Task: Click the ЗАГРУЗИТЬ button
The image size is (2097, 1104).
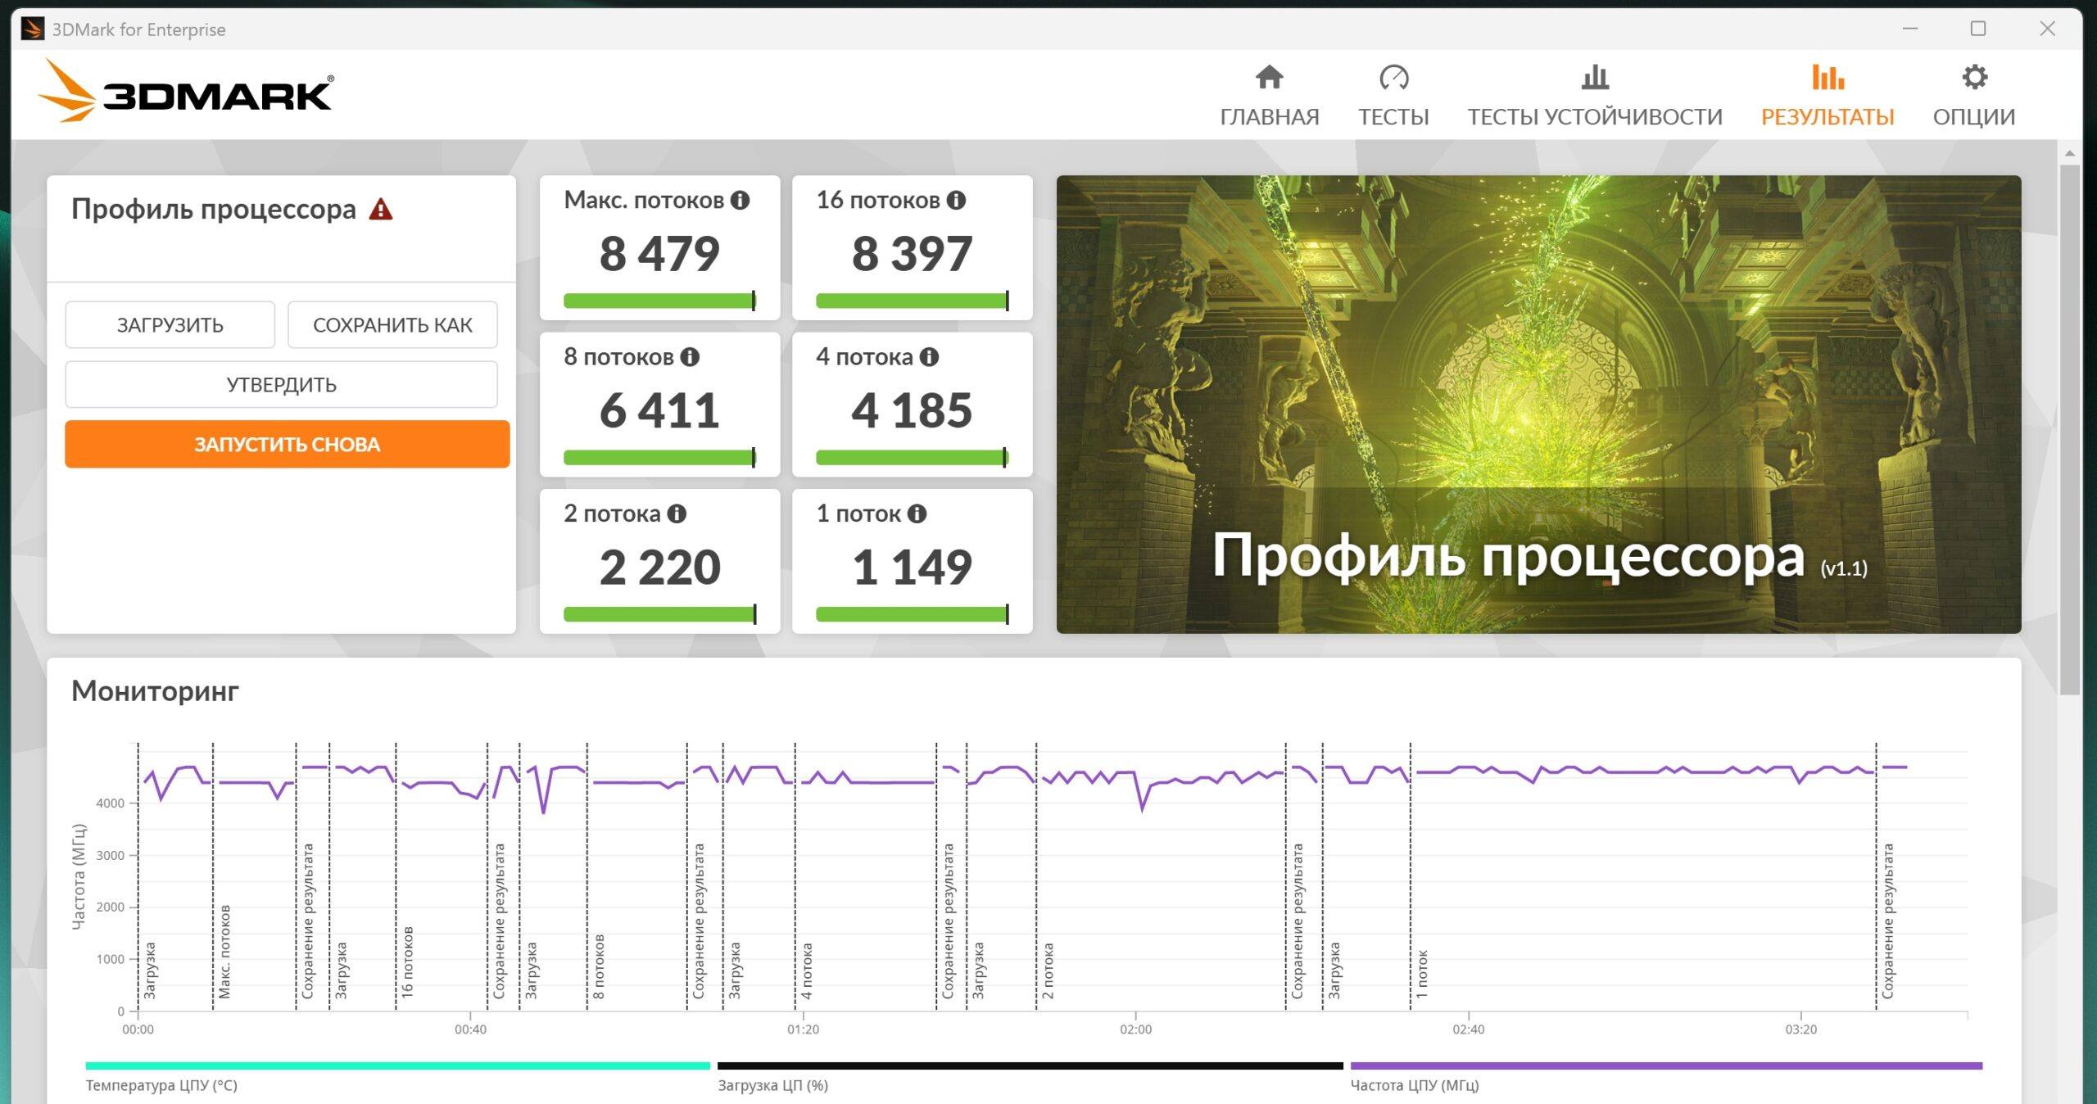Action: (170, 325)
